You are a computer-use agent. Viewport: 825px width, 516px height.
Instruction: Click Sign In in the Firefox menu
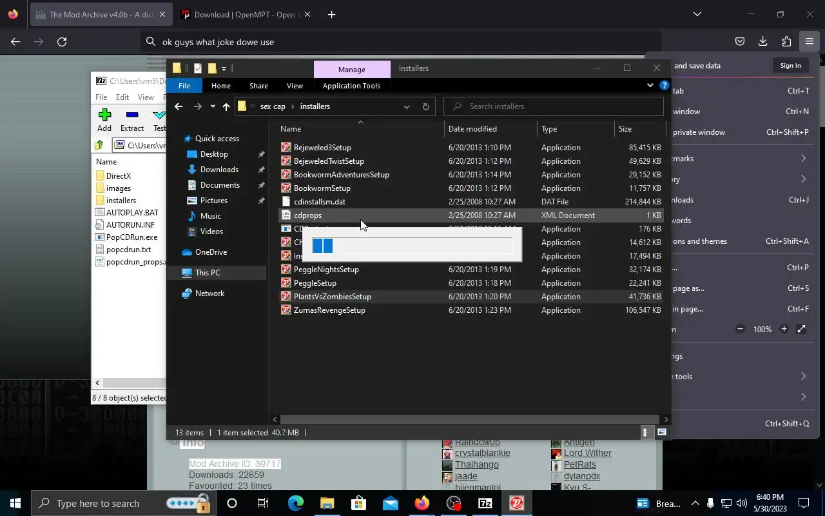tap(790, 65)
